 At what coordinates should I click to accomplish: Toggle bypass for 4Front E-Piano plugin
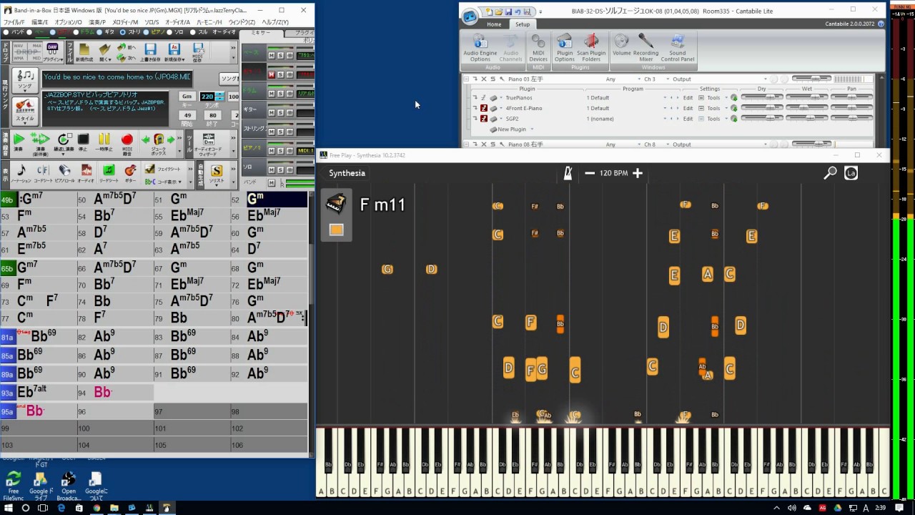(x=484, y=108)
